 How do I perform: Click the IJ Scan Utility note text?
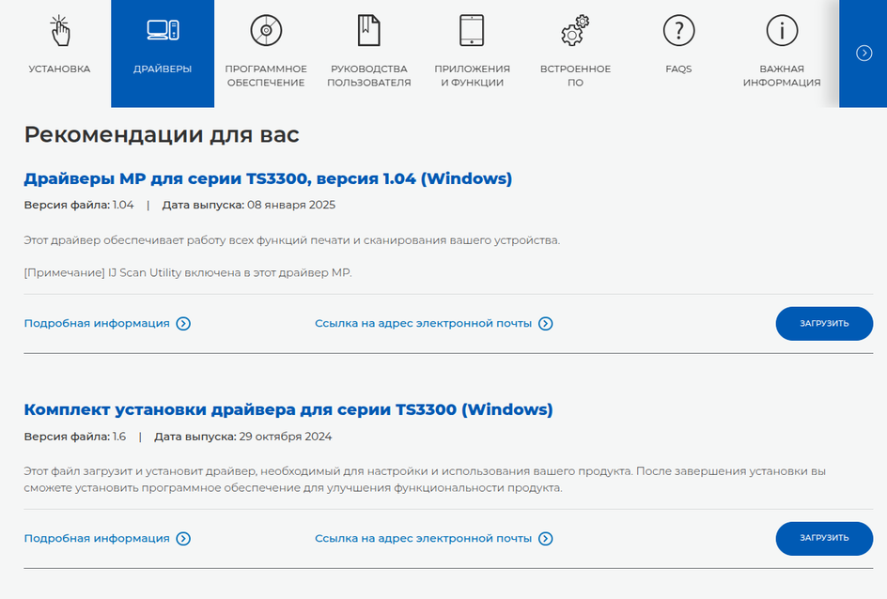[188, 273]
